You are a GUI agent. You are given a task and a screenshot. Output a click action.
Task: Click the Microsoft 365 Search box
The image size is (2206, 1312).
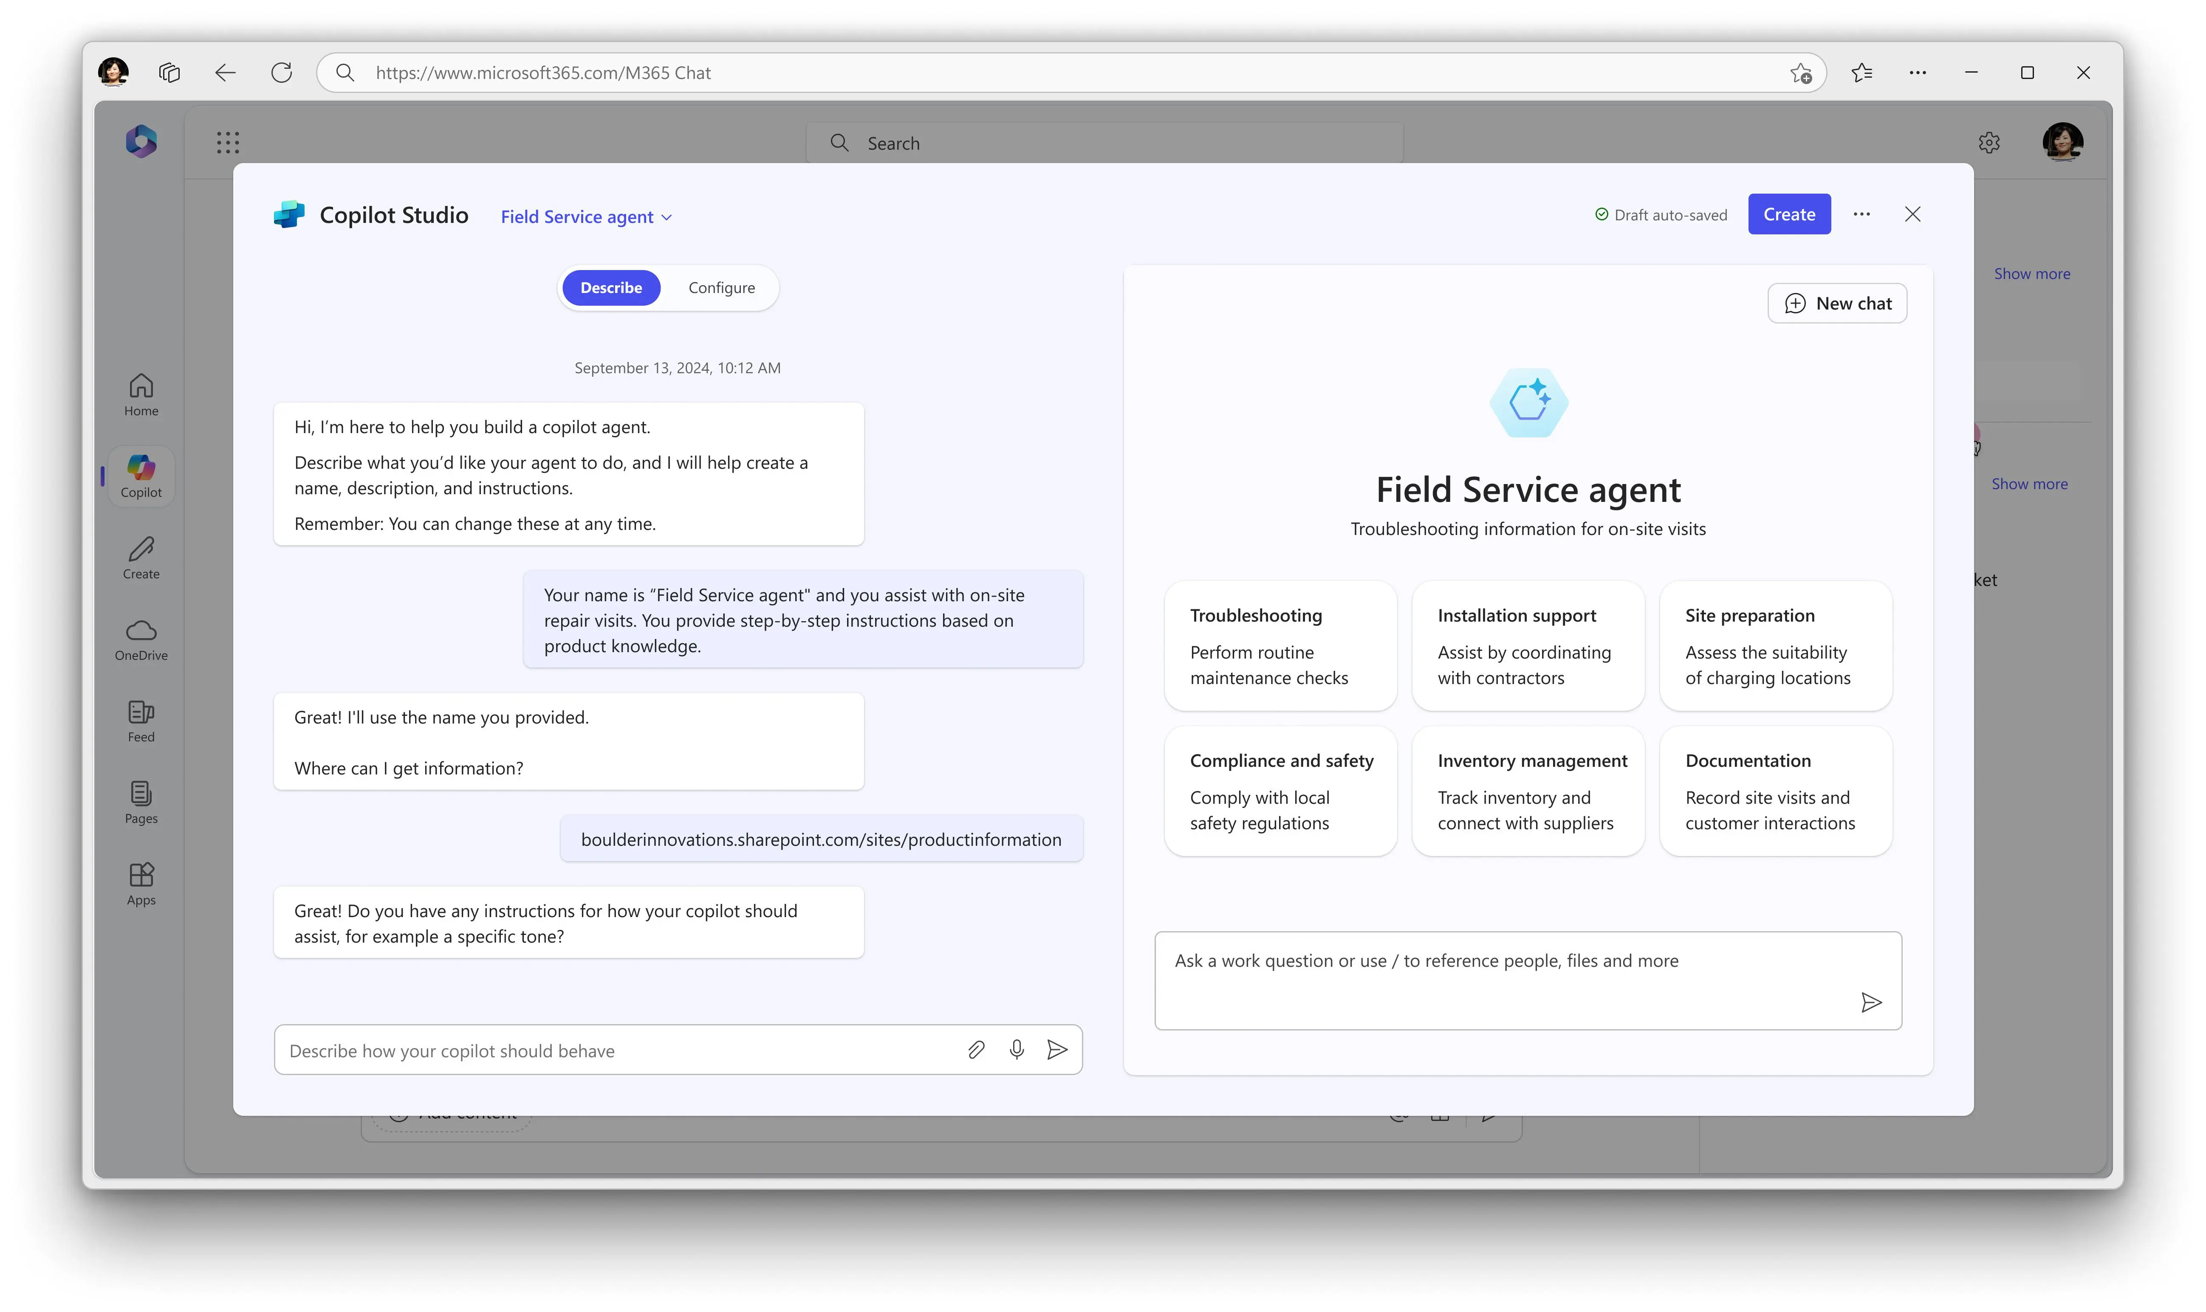[x=1104, y=142]
